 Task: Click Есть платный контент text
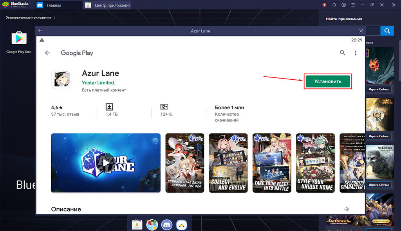pos(104,90)
